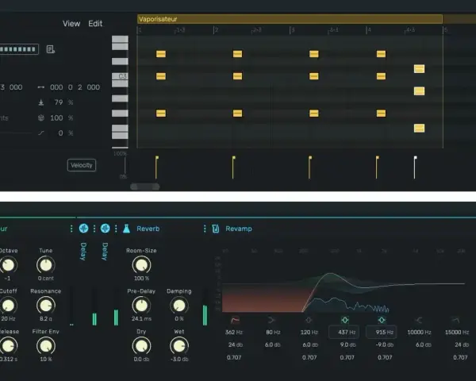Click the Wet knob
Viewport: 476px width, 381px height.
[179, 346]
